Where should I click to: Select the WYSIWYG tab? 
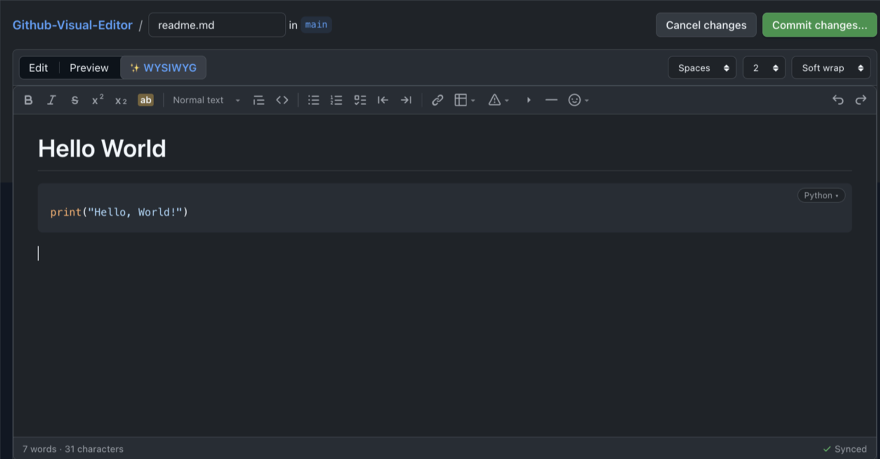pos(163,68)
